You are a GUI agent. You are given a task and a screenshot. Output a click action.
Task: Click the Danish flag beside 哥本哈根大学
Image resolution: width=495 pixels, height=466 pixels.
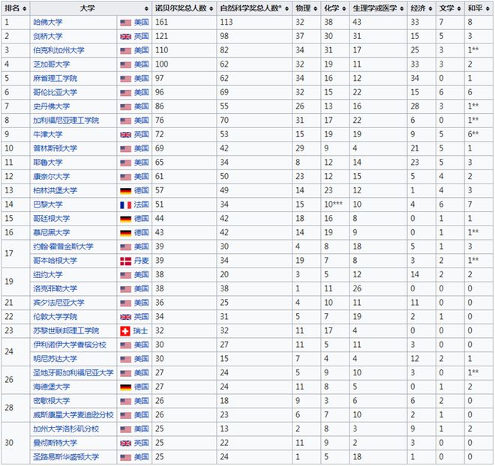(124, 260)
